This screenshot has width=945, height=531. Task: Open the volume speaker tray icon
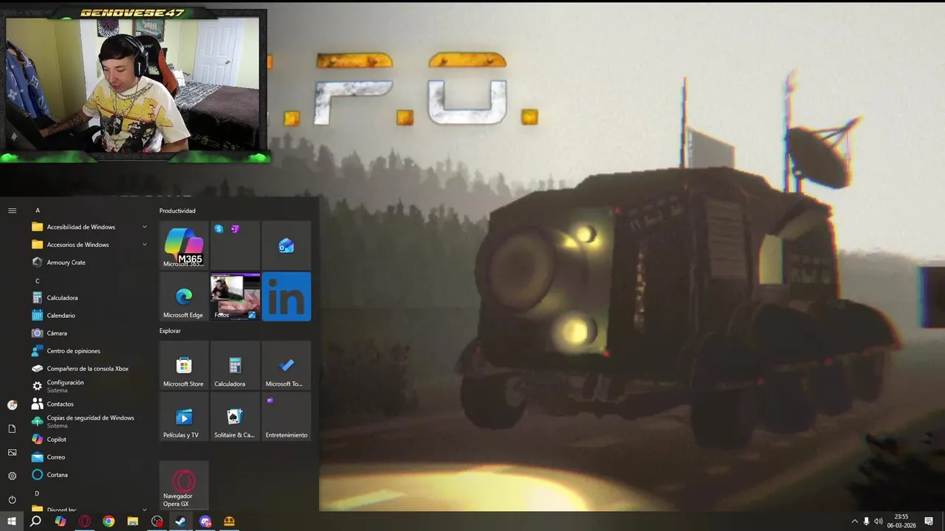click(x=879, y=521)
